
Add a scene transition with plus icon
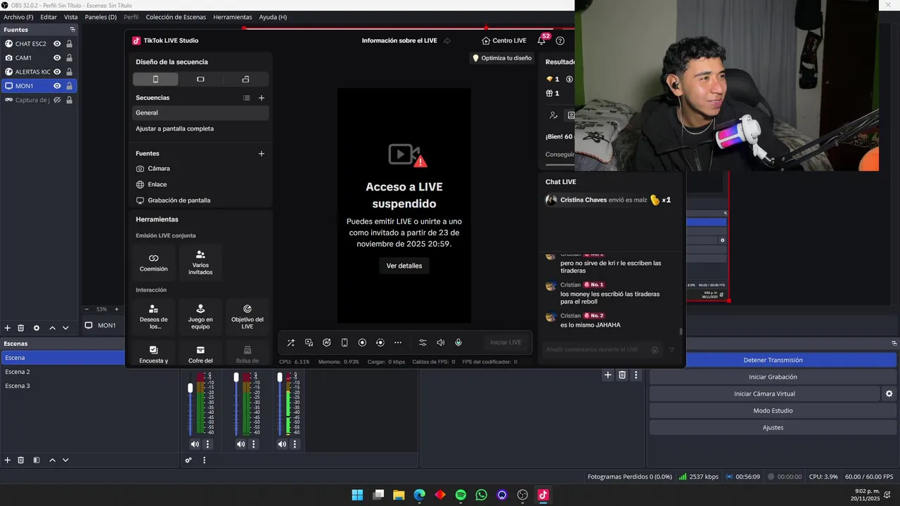click(607, 375)
